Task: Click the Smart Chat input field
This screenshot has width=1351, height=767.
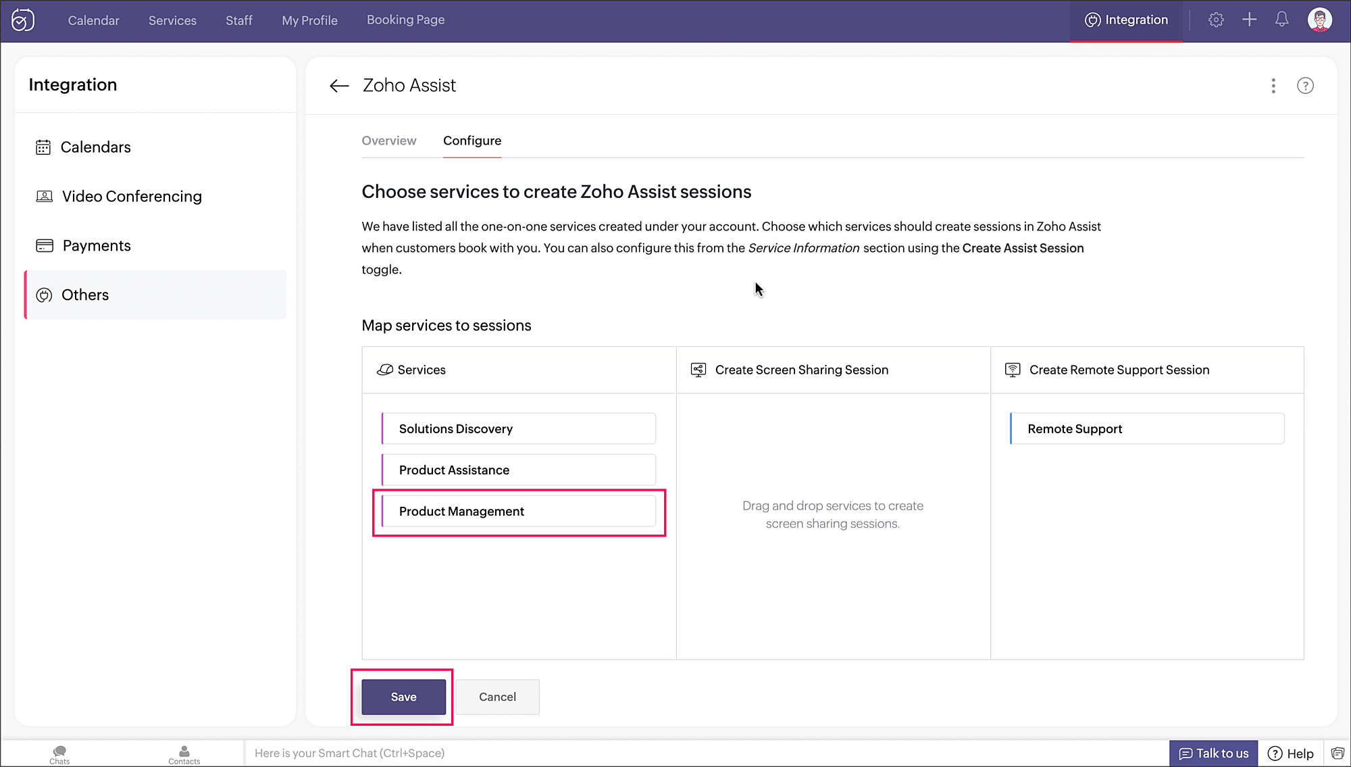Action: (x=706, y=753)
